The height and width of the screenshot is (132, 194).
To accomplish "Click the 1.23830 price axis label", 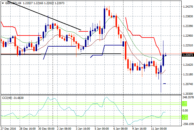I will tap(188, 16).
